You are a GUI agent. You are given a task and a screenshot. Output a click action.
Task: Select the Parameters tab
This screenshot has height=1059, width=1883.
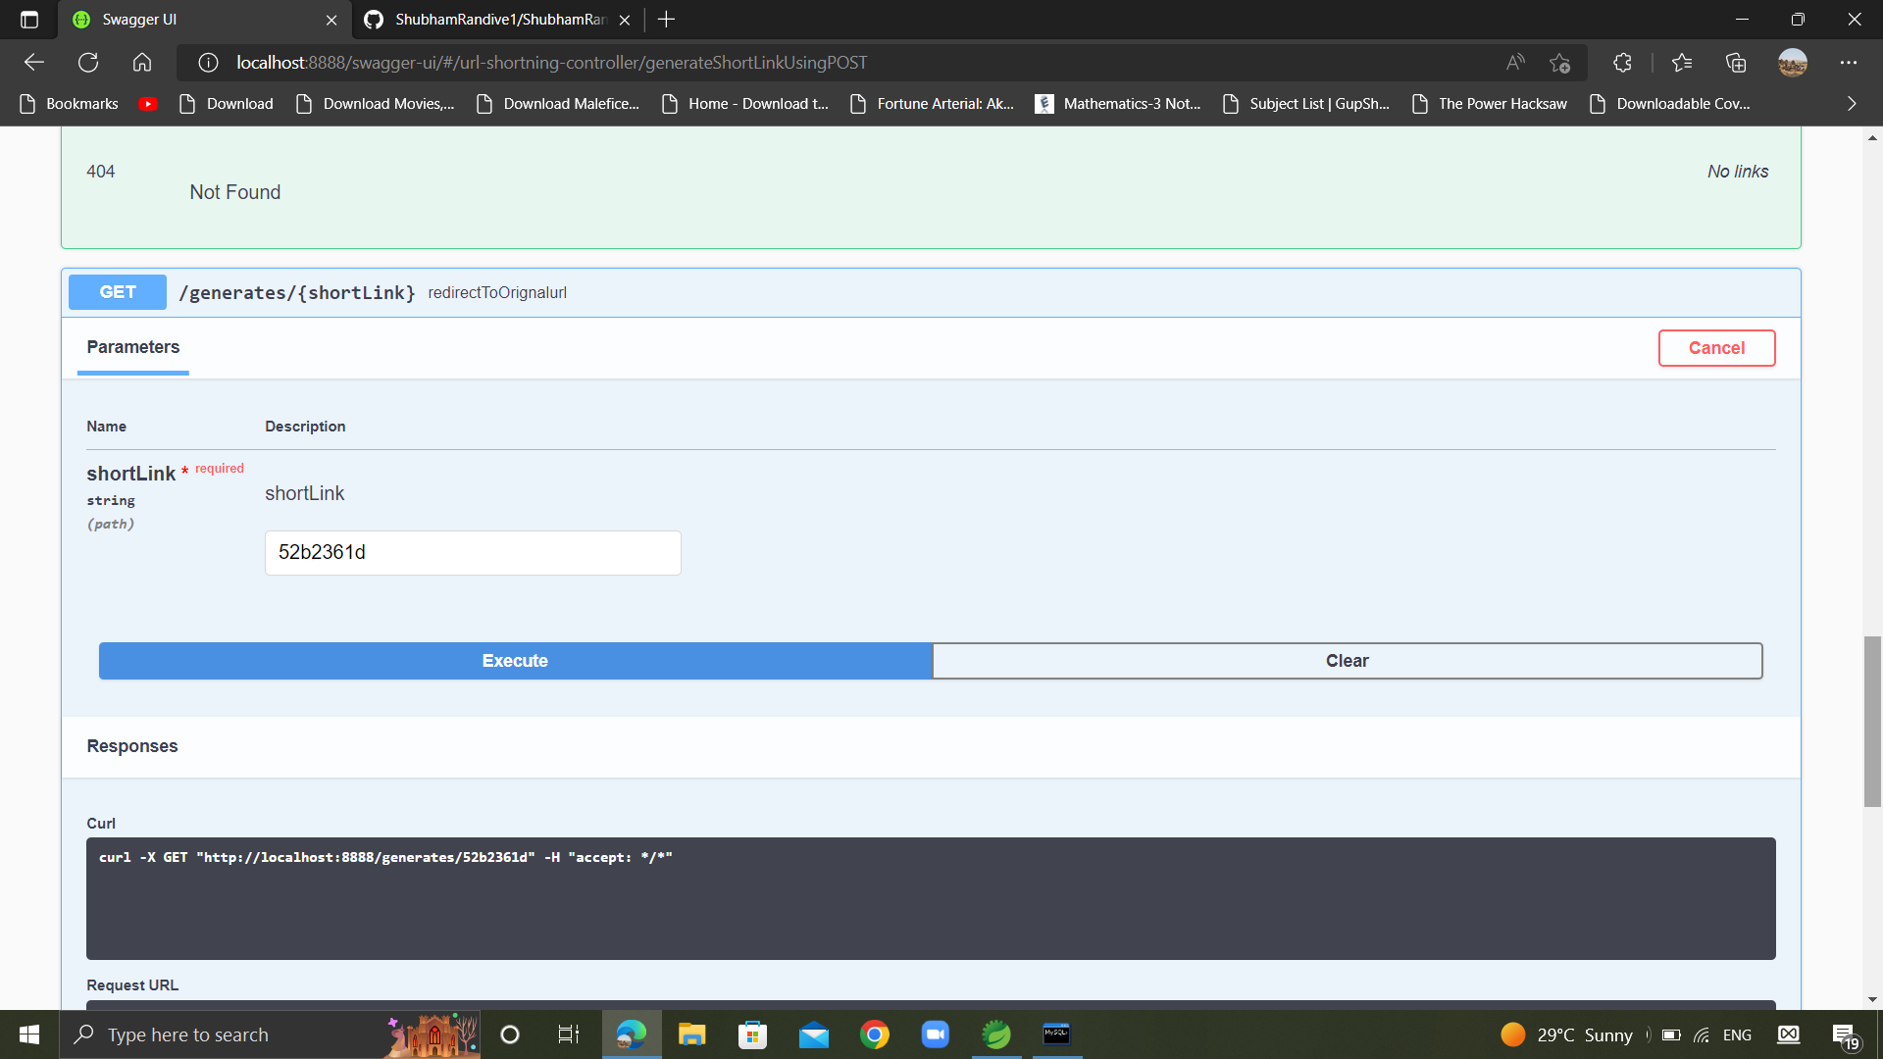[x=132, y=347]
